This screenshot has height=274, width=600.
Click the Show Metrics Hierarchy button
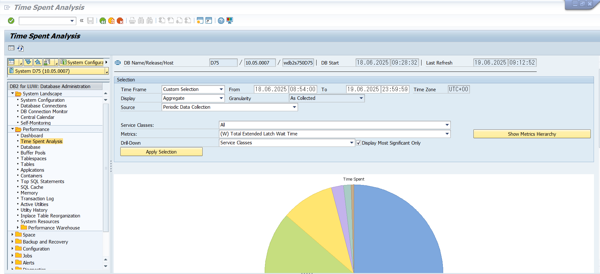[x=532, y=134]
